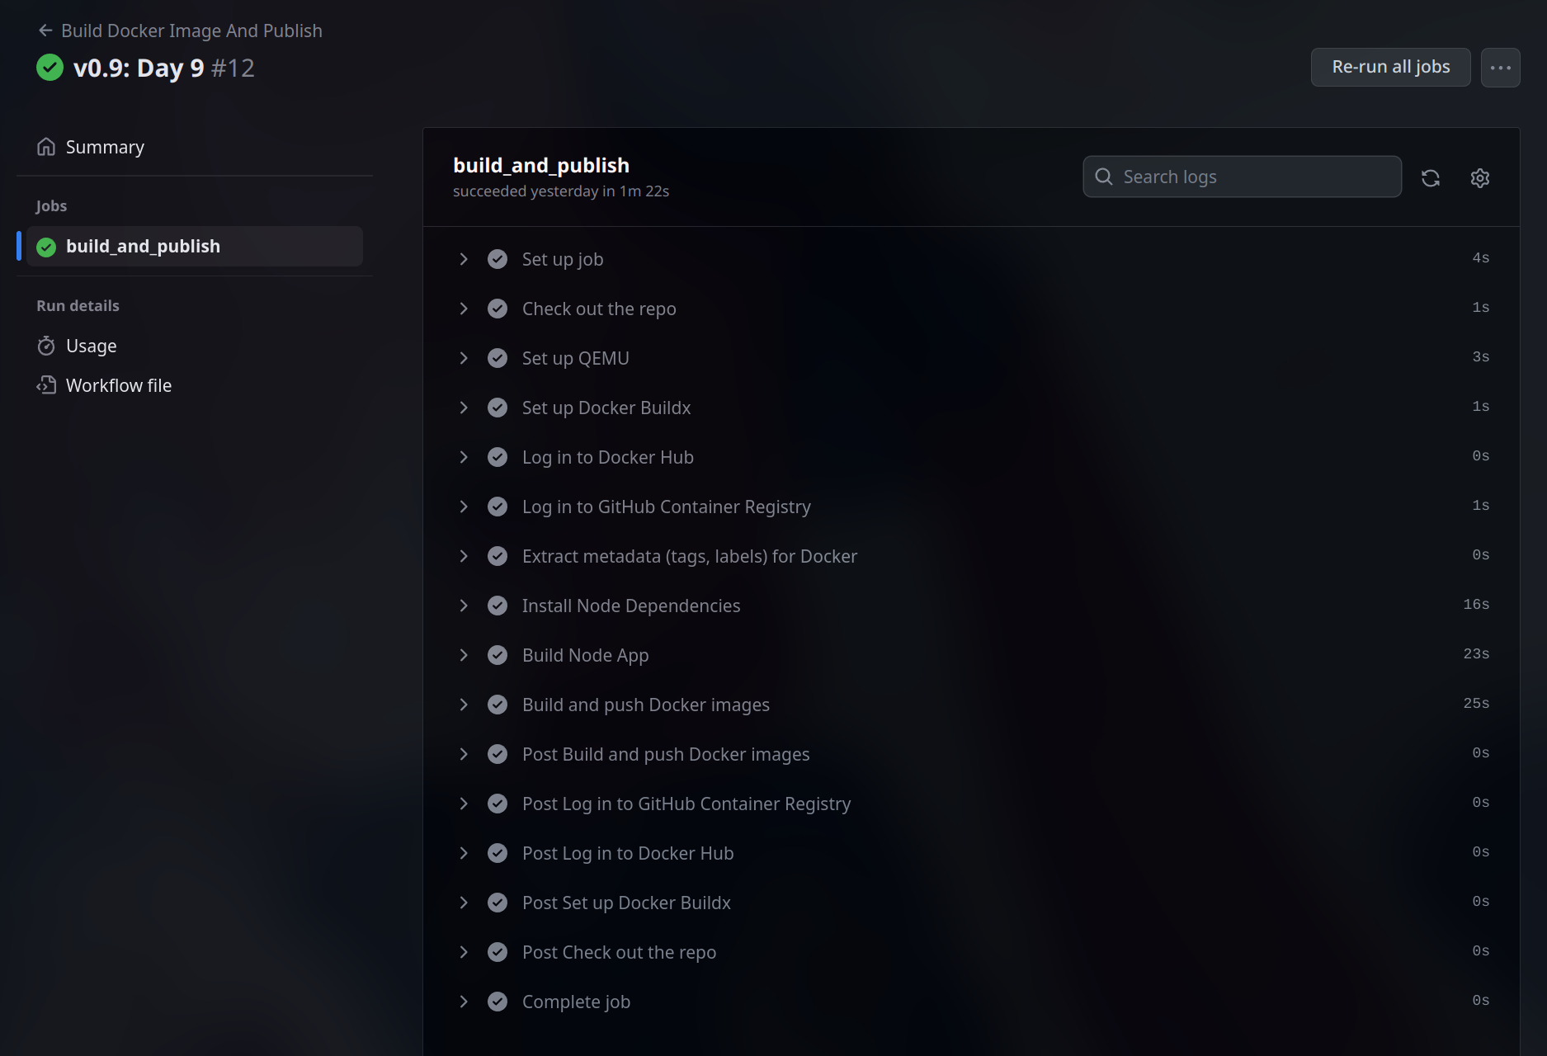Go back to Build Docker Image And Publish
This screenshot has width=1547, height=1056.
point(191,31)
